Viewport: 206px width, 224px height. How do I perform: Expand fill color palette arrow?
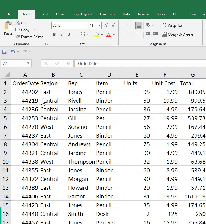point(102,35)
